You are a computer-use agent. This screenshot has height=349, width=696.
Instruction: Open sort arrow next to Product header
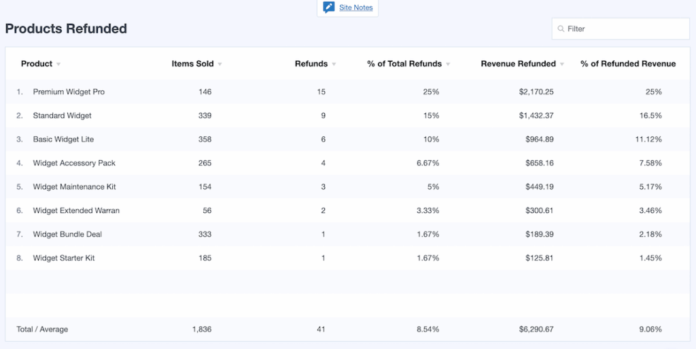pyautogui.click(x=58, y=65)
